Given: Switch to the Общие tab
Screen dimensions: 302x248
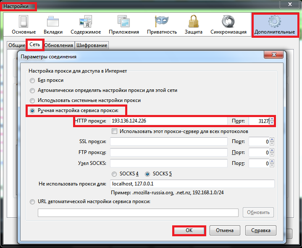Looking at the screenshot, I should pos(17,45).
